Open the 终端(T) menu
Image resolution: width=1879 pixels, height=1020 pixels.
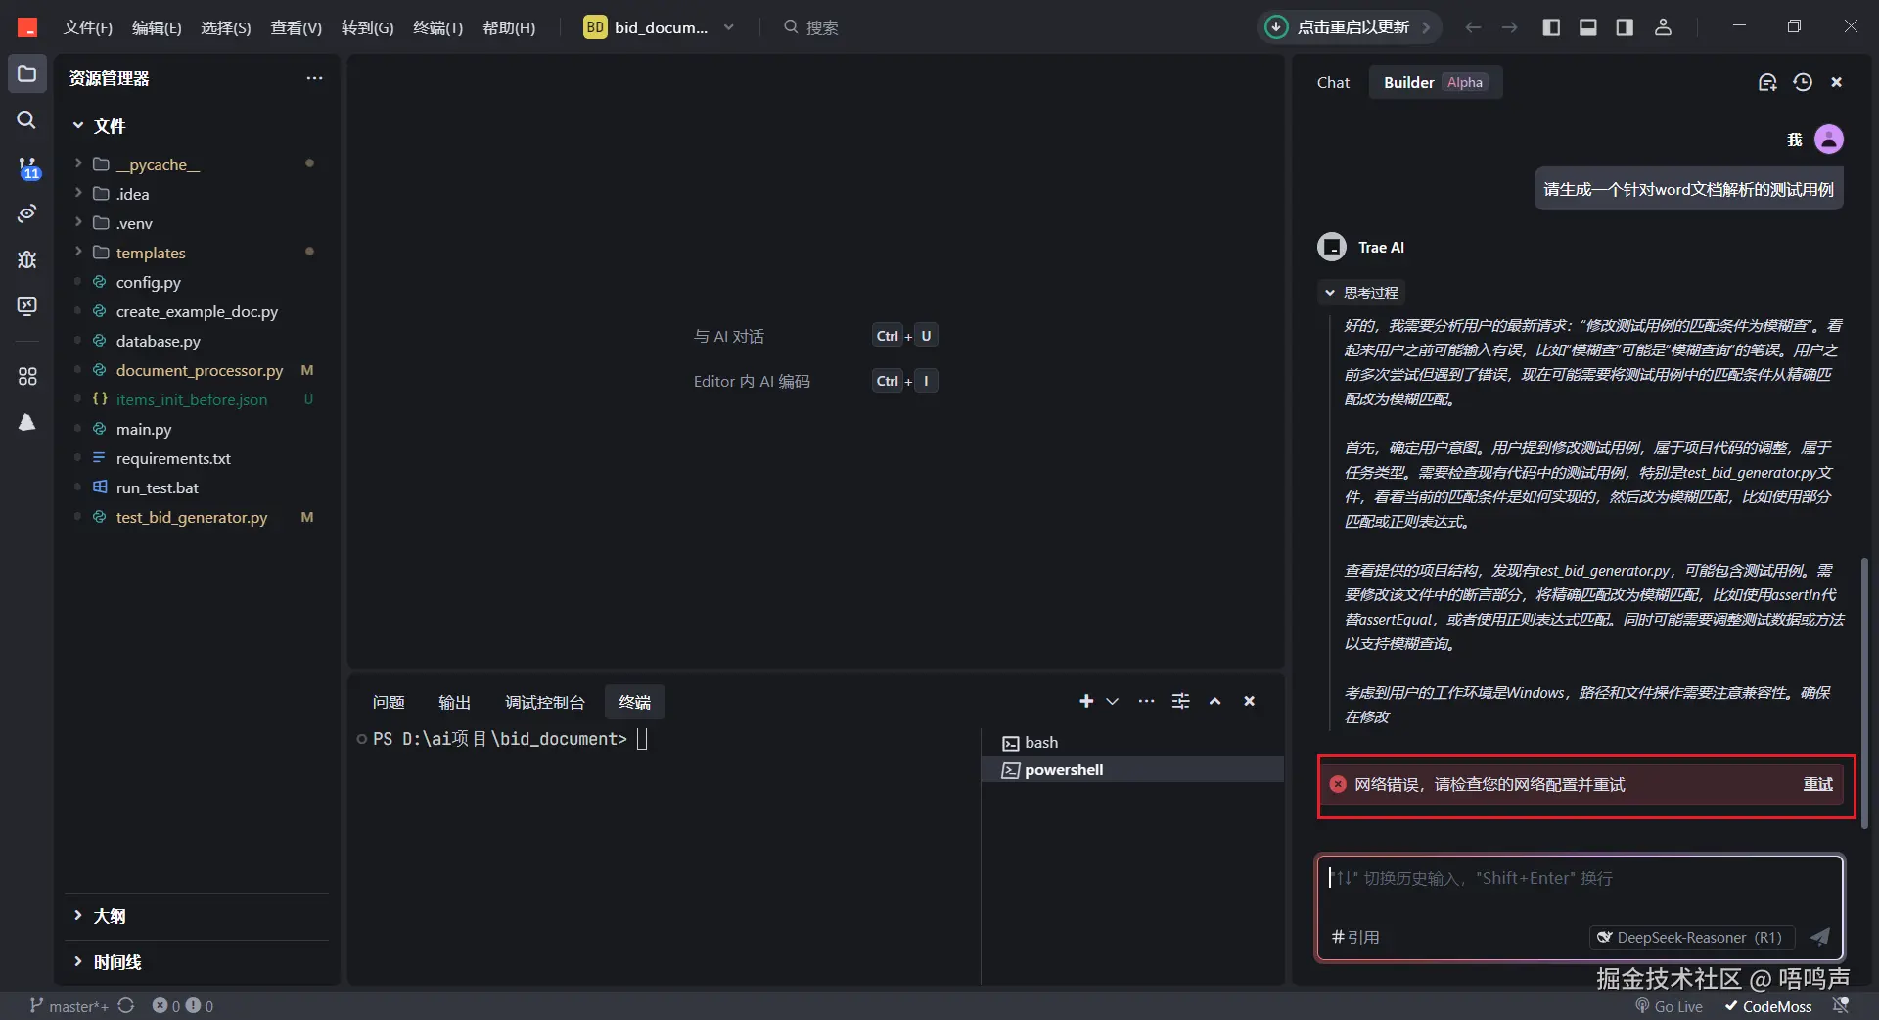click(437, 27)
